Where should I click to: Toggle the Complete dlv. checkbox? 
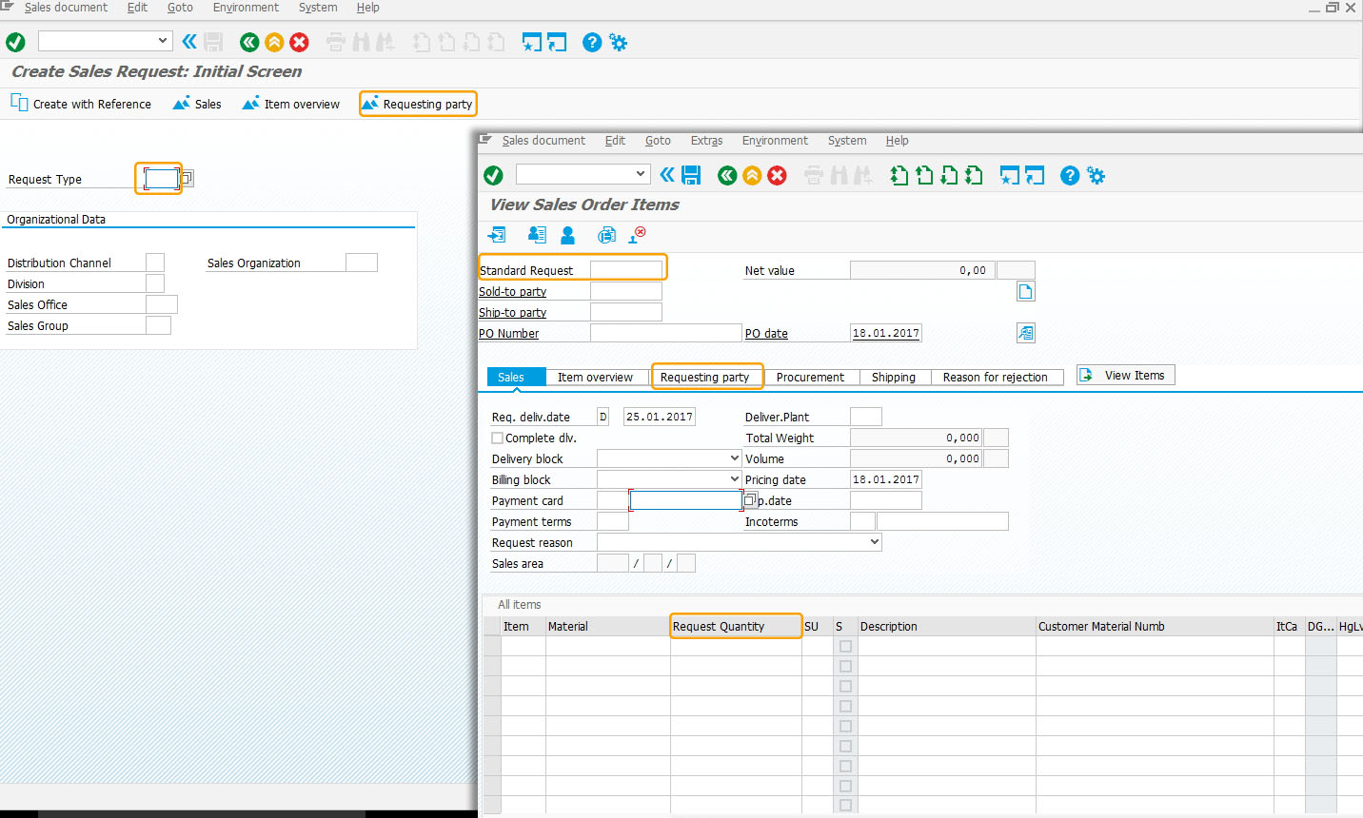[x=497, y=438]
